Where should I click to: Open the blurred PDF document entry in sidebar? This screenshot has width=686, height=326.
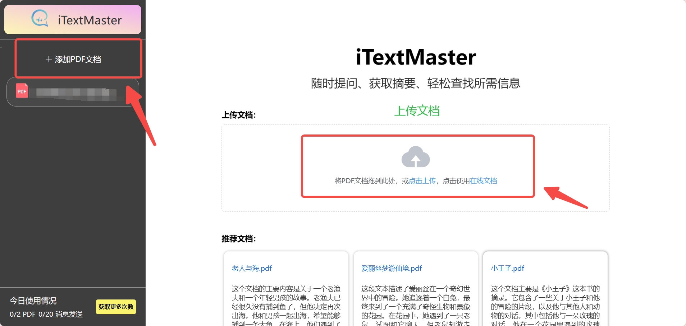coord(73,92)
